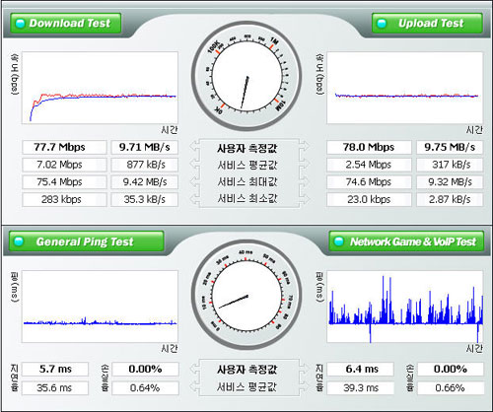The height and width of the screenshot is (412, 493).
Task: Select the 35.6 ms ping average
Action: pos(55,388)
